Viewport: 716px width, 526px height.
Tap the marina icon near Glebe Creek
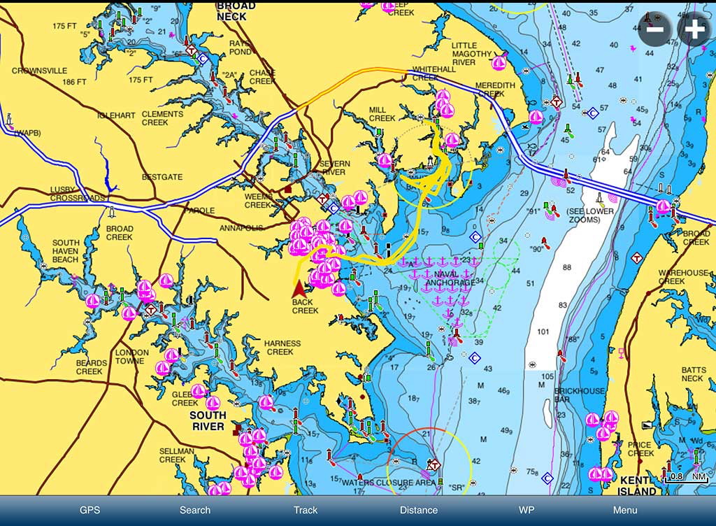[x=198, y=391]
